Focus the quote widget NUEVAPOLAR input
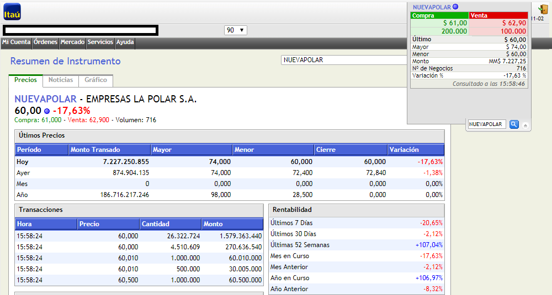552x295 pixels. pyautogui.click(x=487, y=124)
